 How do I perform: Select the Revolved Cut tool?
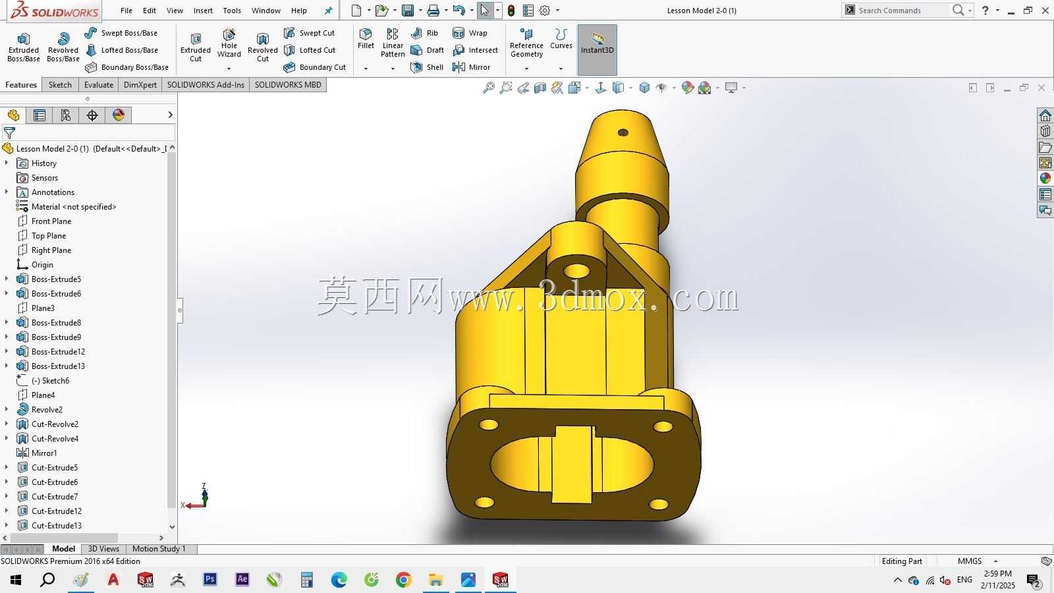click(263, 47)
